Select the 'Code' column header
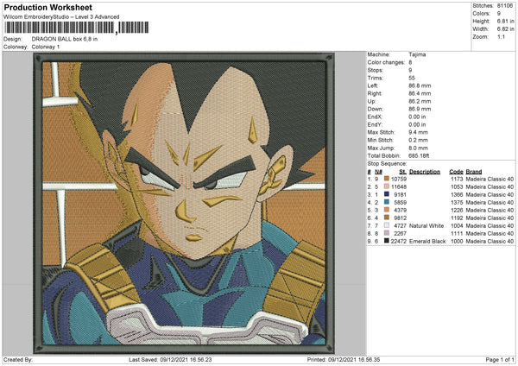This screenshot has width=518, height=366. [456, 172]
